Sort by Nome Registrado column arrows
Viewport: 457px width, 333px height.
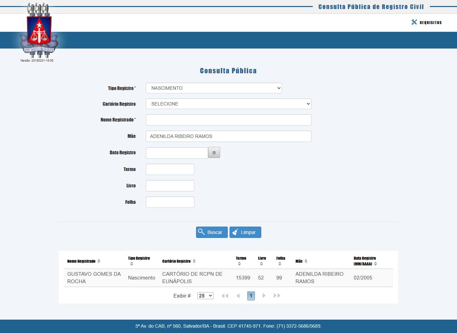(99, 261)
